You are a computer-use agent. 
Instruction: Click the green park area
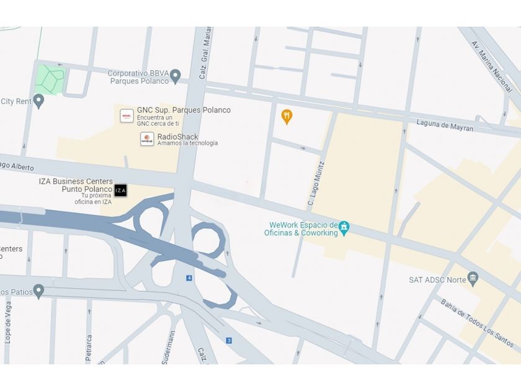[x=50, y=80]
